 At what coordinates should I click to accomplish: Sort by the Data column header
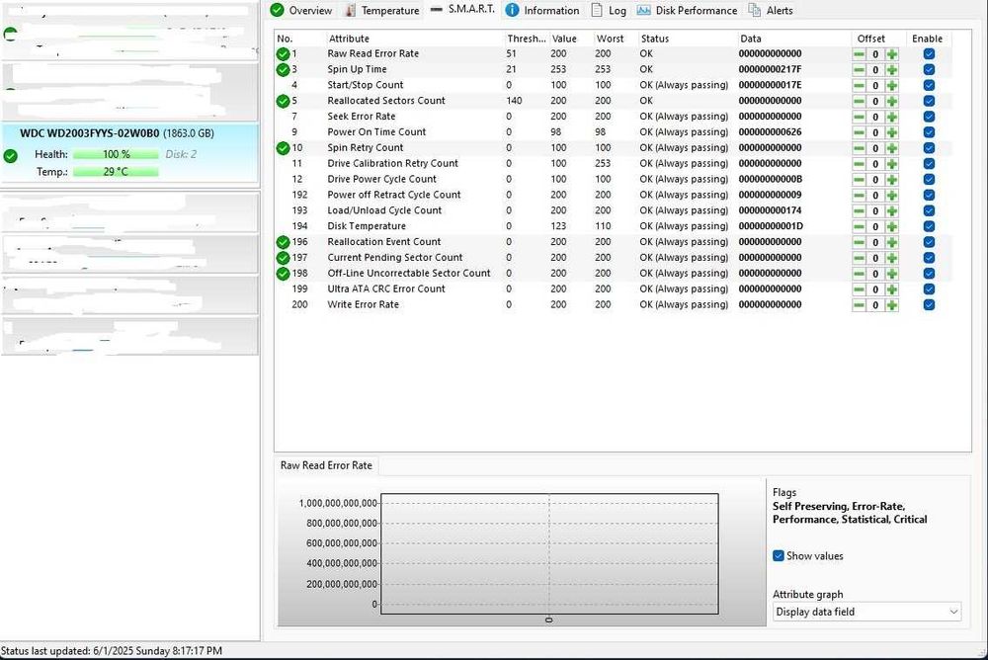coord(794,39)
